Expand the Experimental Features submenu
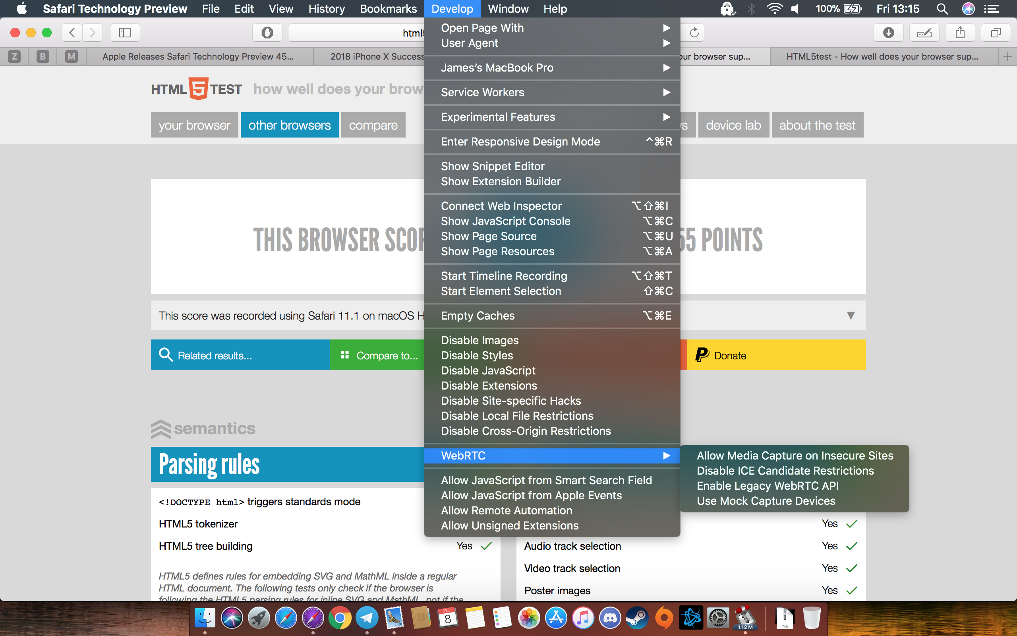1017x636 pixels. click(552, 117)
